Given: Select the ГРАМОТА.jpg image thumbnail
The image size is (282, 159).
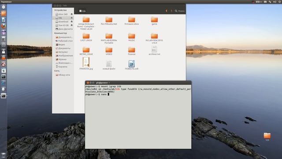Looking at the screenshot, I should (x=86, y=62).
